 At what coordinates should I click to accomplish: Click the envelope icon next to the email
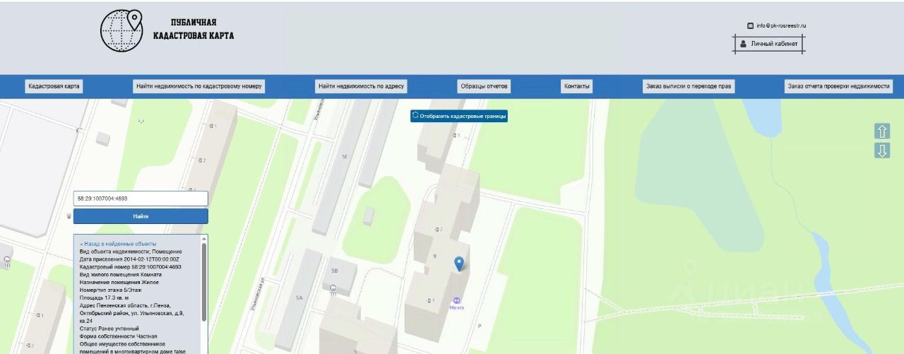point(751,25)
